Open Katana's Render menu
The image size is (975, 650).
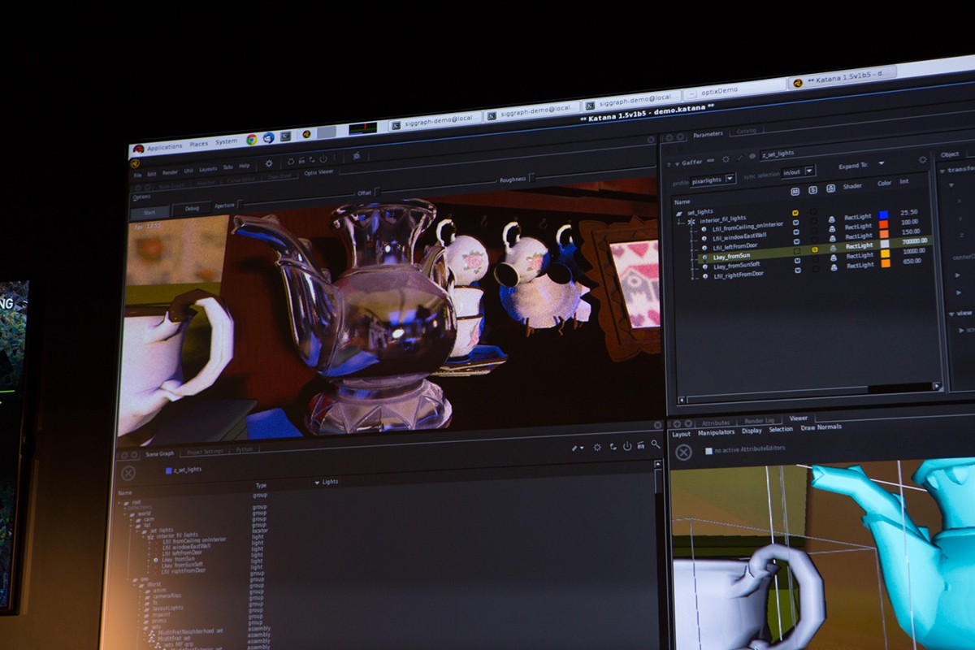click(x=170, y=172)
